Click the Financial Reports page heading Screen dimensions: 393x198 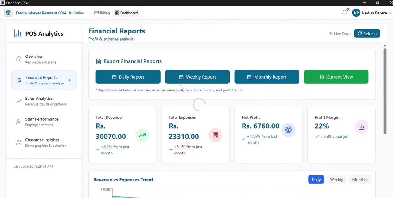coord(117,31)
